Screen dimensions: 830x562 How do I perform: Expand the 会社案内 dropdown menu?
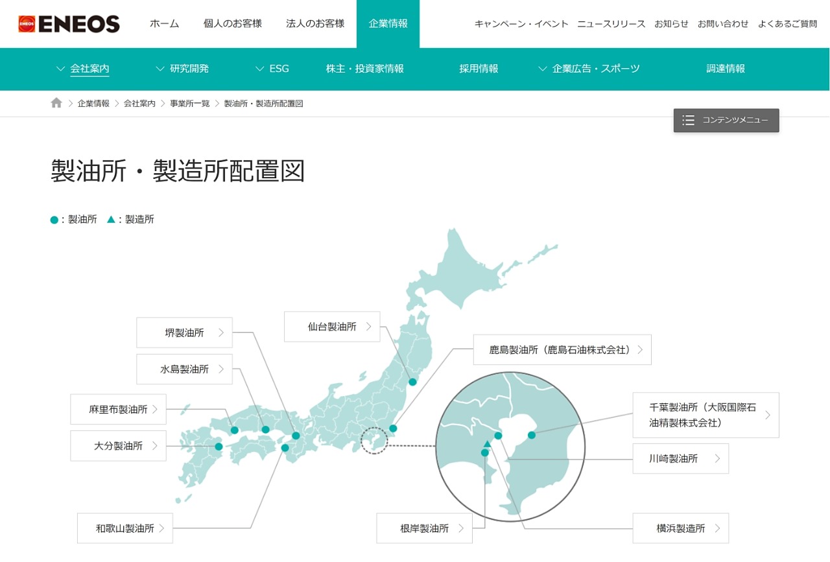coord(82,69)
